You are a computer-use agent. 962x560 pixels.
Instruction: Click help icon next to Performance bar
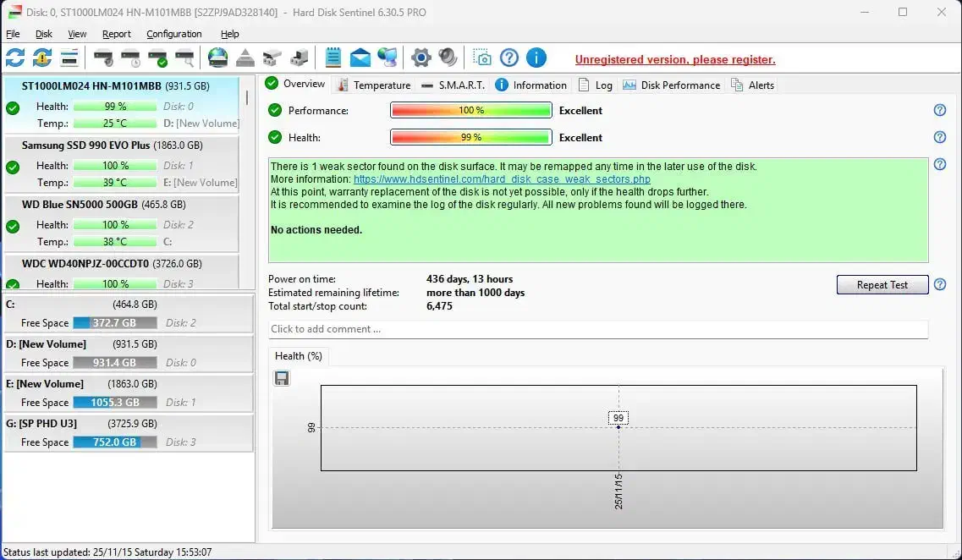[x=939, y=111]
